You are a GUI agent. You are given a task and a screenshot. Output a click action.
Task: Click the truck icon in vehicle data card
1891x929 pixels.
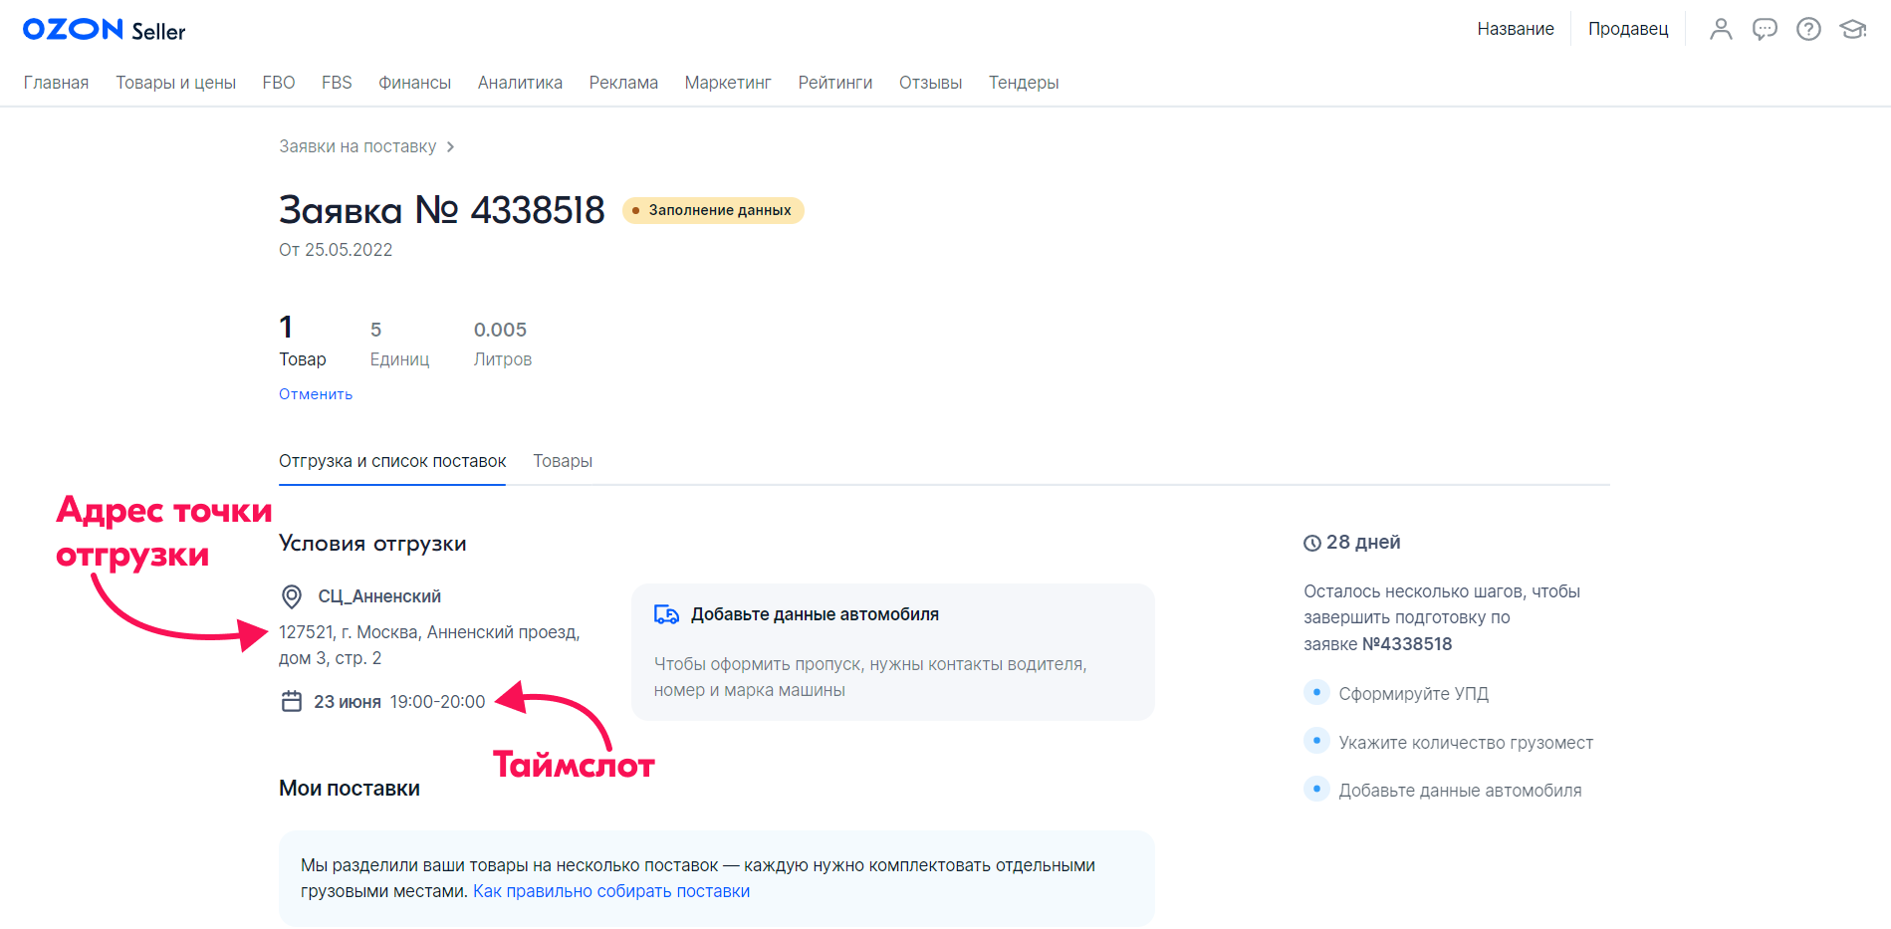pos(666,614)
